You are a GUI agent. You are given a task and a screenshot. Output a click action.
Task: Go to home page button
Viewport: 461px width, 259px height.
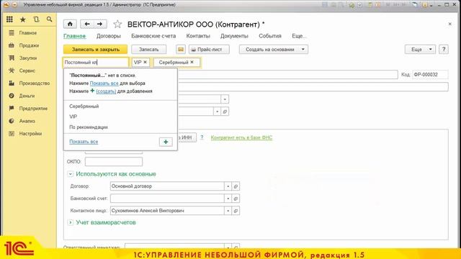(x=70, y=24)
